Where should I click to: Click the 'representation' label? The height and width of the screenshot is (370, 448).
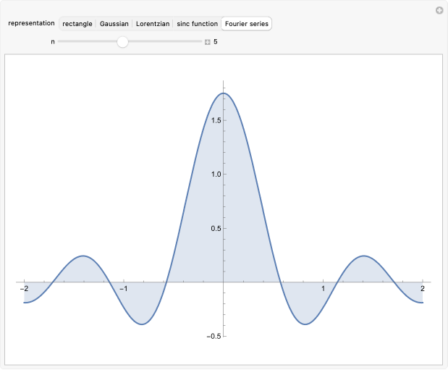point(31,23)
